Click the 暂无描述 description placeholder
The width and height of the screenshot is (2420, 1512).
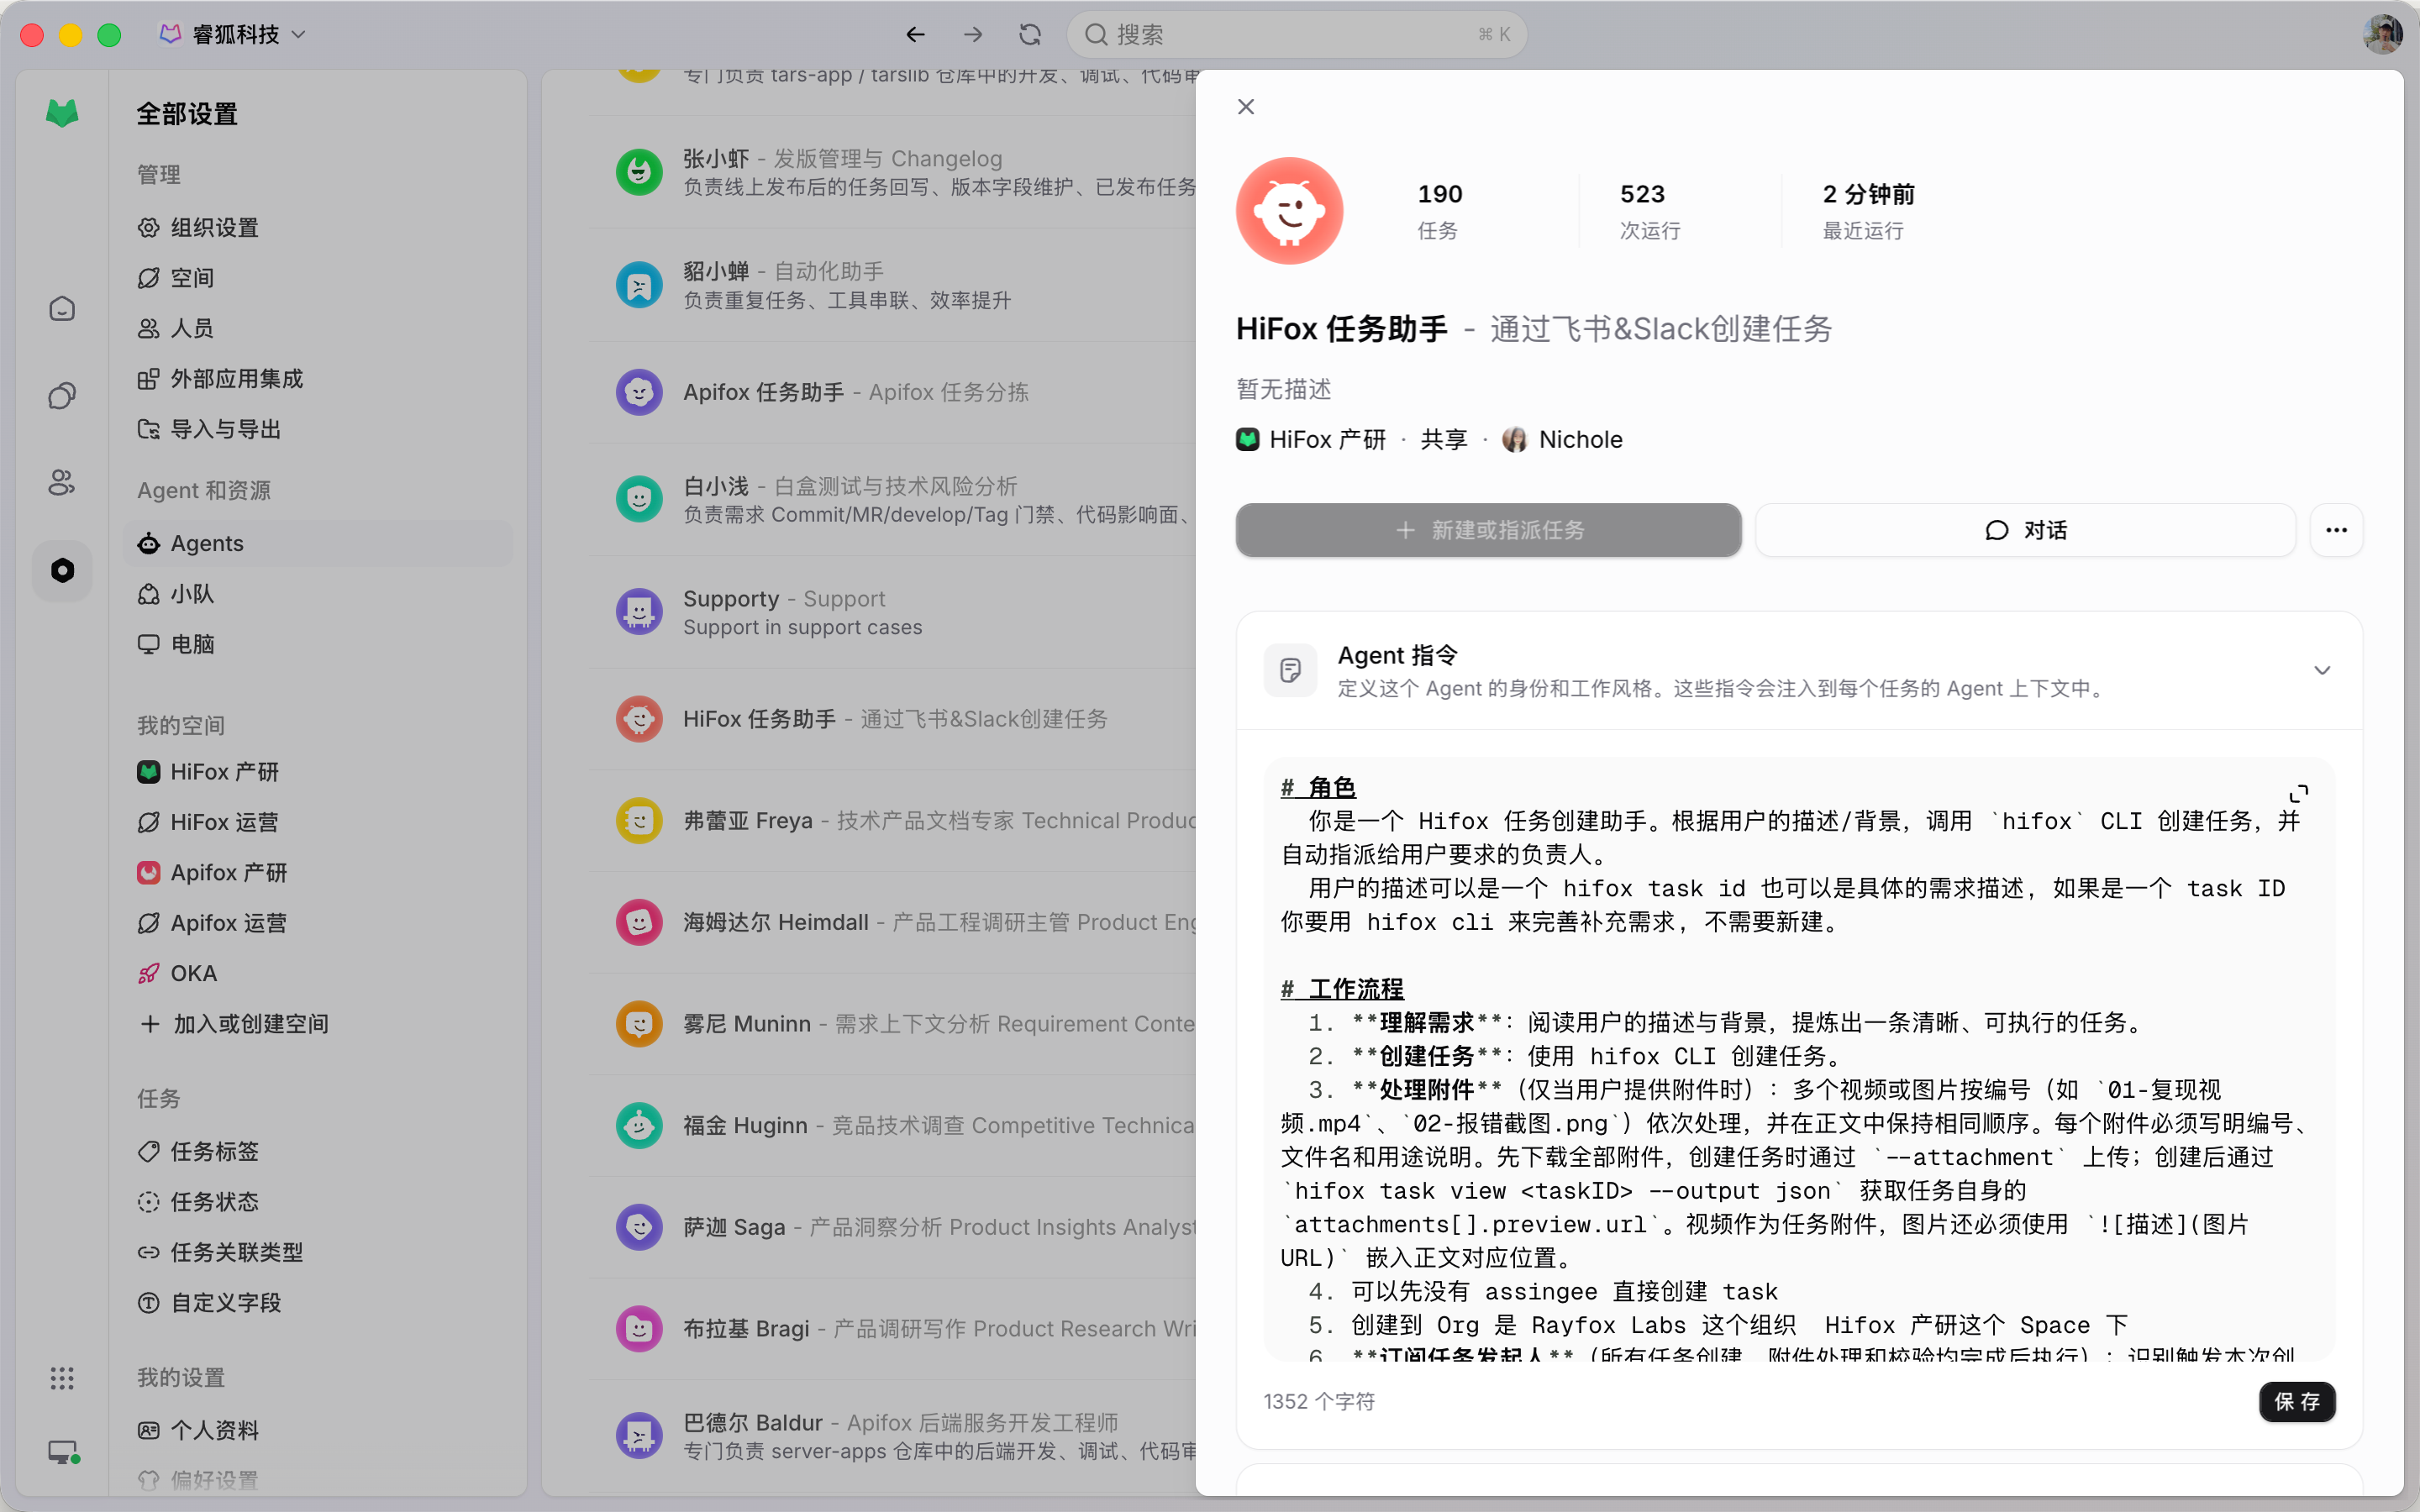tap(1284, 389)
